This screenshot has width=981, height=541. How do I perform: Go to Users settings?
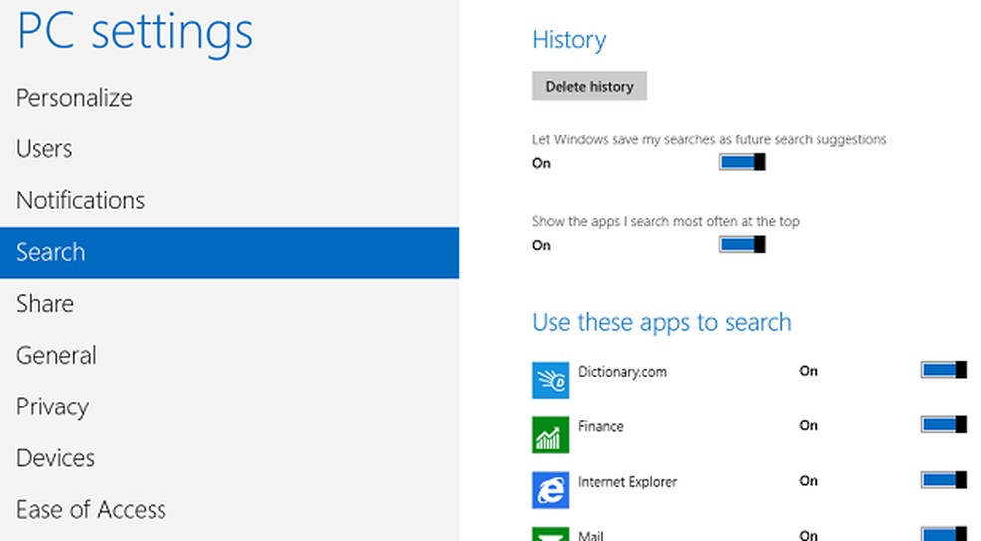coord(44,149)
